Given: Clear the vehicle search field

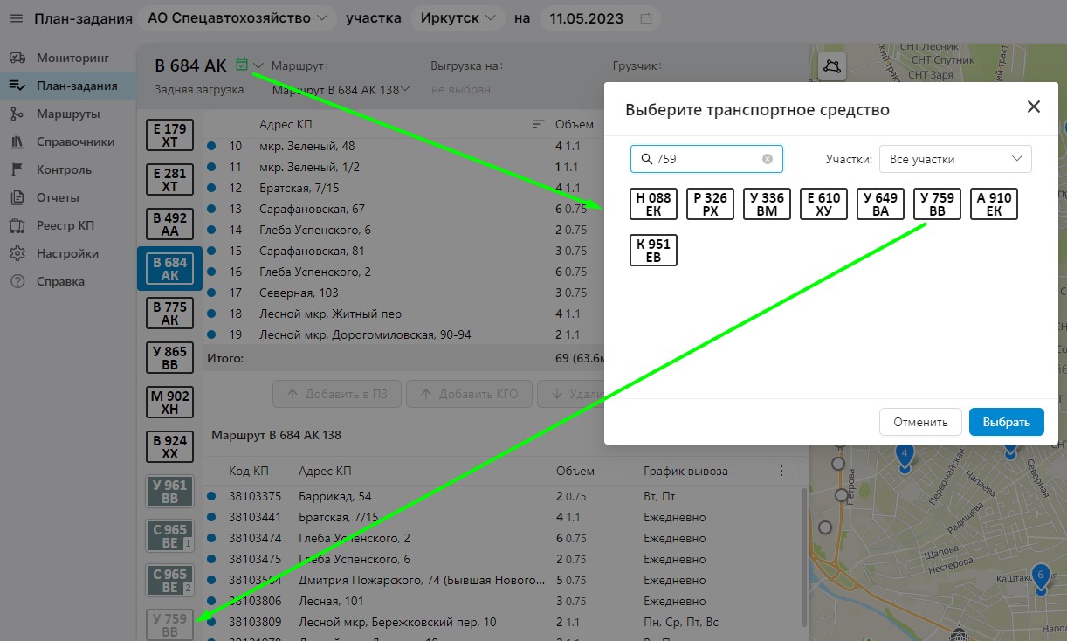Looking at the screenshot, I should click(x=768, y=159).
